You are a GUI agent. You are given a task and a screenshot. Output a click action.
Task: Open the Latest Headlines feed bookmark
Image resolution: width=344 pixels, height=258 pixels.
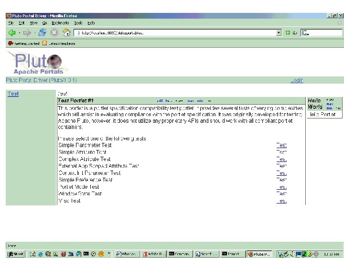[x=59, y=43]
